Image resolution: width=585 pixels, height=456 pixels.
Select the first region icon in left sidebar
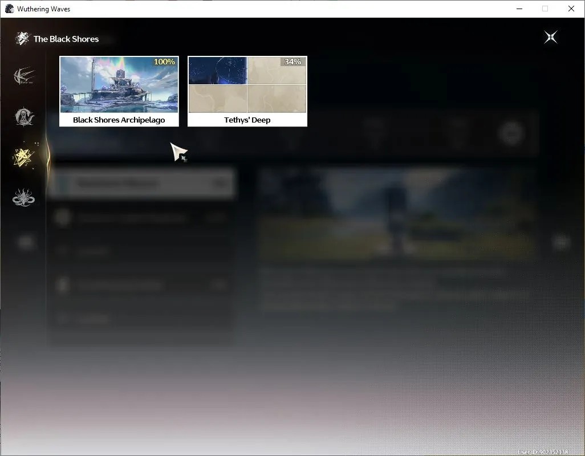pyautogui.click(x=25, y=76)
